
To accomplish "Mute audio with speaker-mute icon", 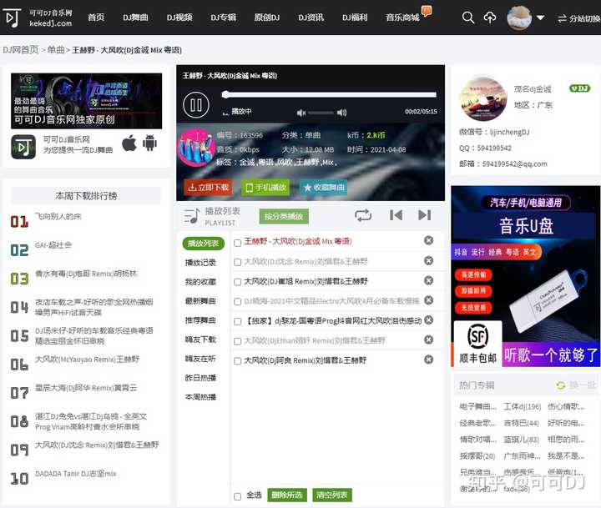I will 301,113.
